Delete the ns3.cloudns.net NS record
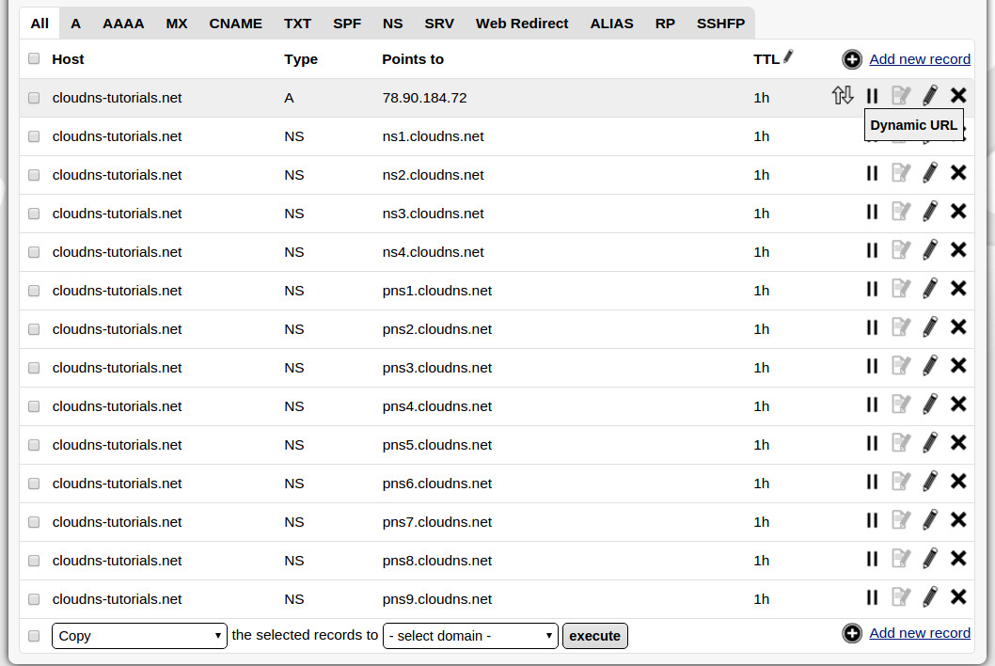 point(958,211)
